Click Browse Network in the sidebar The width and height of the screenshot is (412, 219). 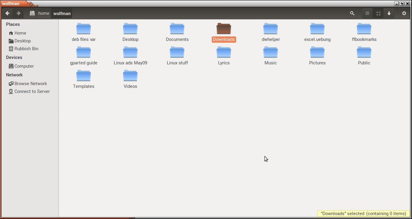[x=30, y=84]
